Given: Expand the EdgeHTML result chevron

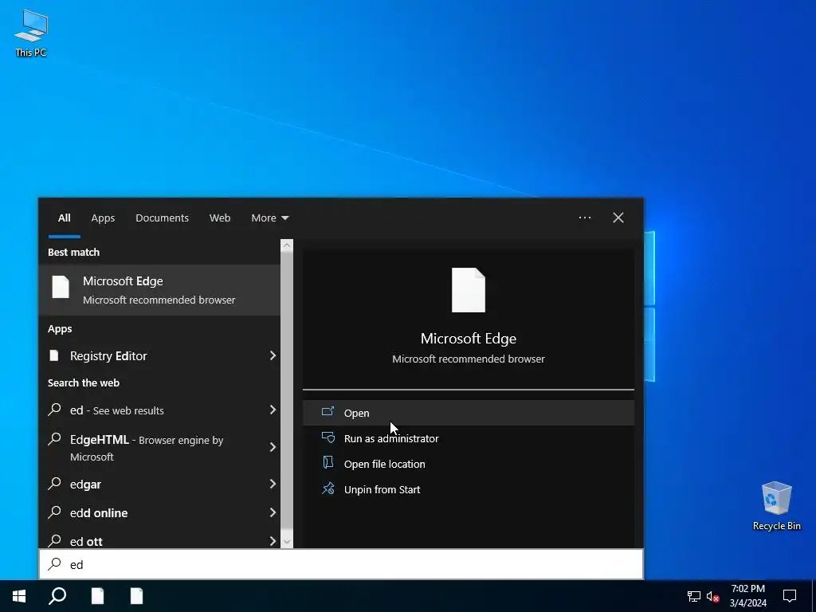Looking at the screenshot, I should pos(273,447).
